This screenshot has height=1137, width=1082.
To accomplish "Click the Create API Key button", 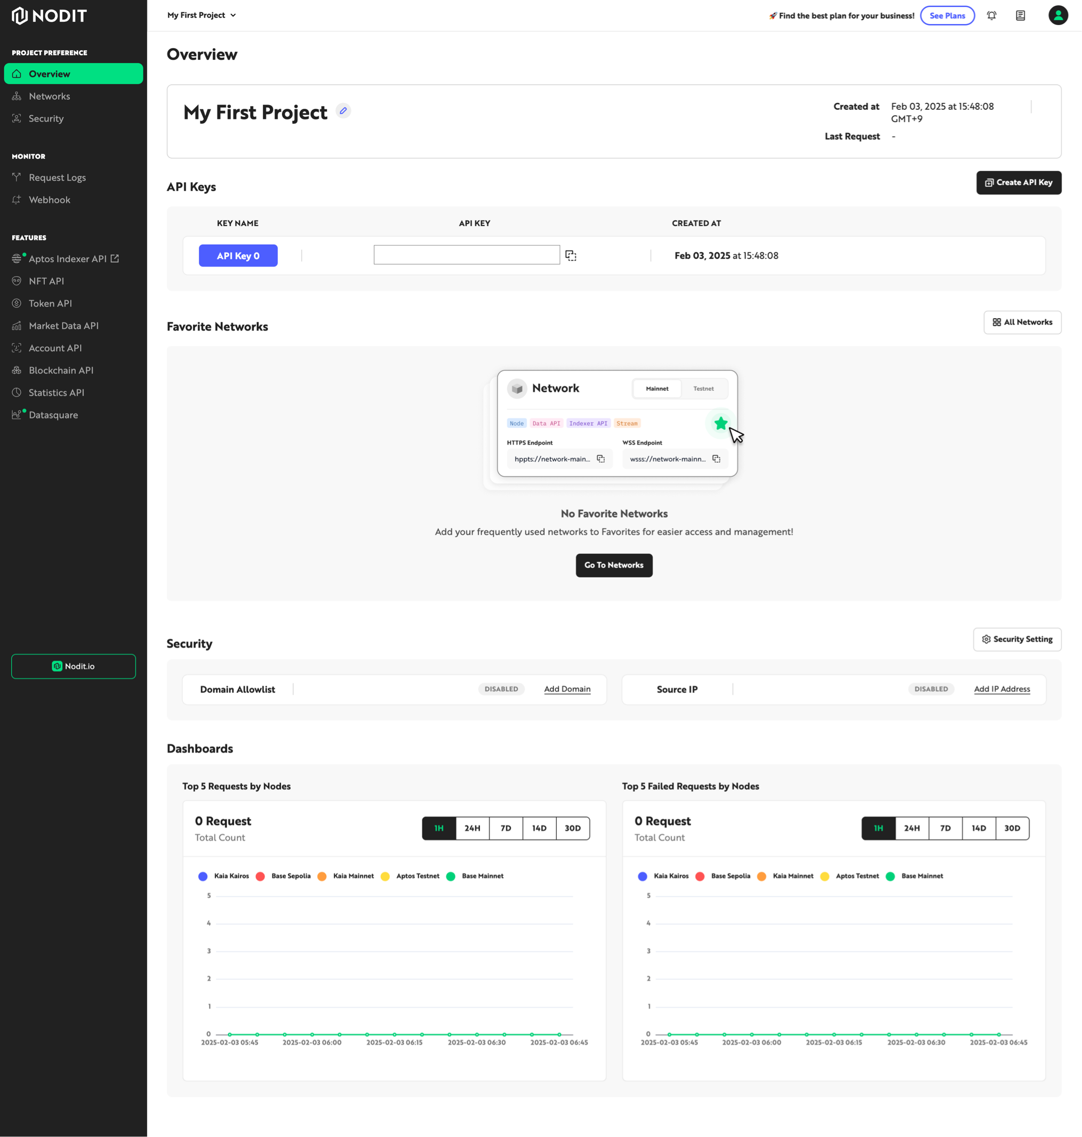I will click(1018, 183).
